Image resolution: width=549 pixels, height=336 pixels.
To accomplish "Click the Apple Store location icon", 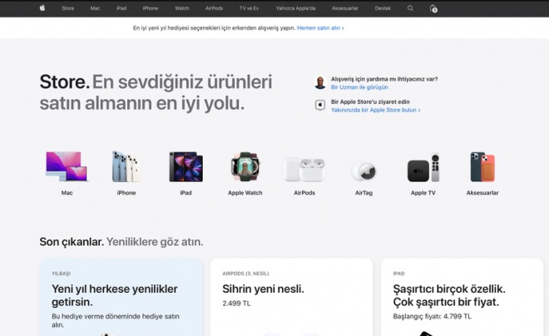I will coord(320,105).
